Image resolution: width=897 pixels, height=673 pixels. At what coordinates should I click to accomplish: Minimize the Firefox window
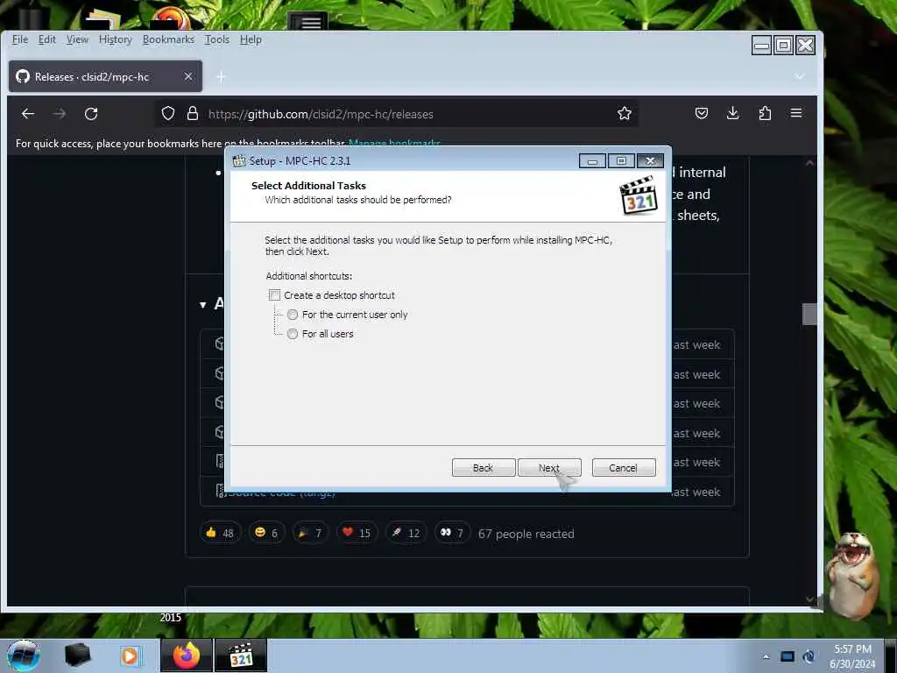tap(761, 46)
